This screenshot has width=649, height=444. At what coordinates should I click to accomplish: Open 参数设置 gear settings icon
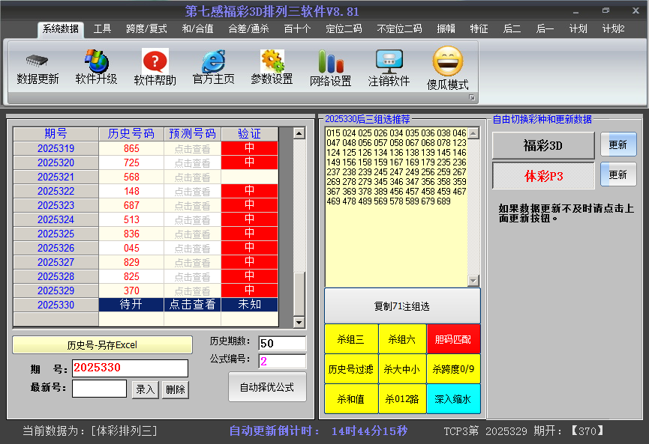pyautogui.click(x=272, y=61)
